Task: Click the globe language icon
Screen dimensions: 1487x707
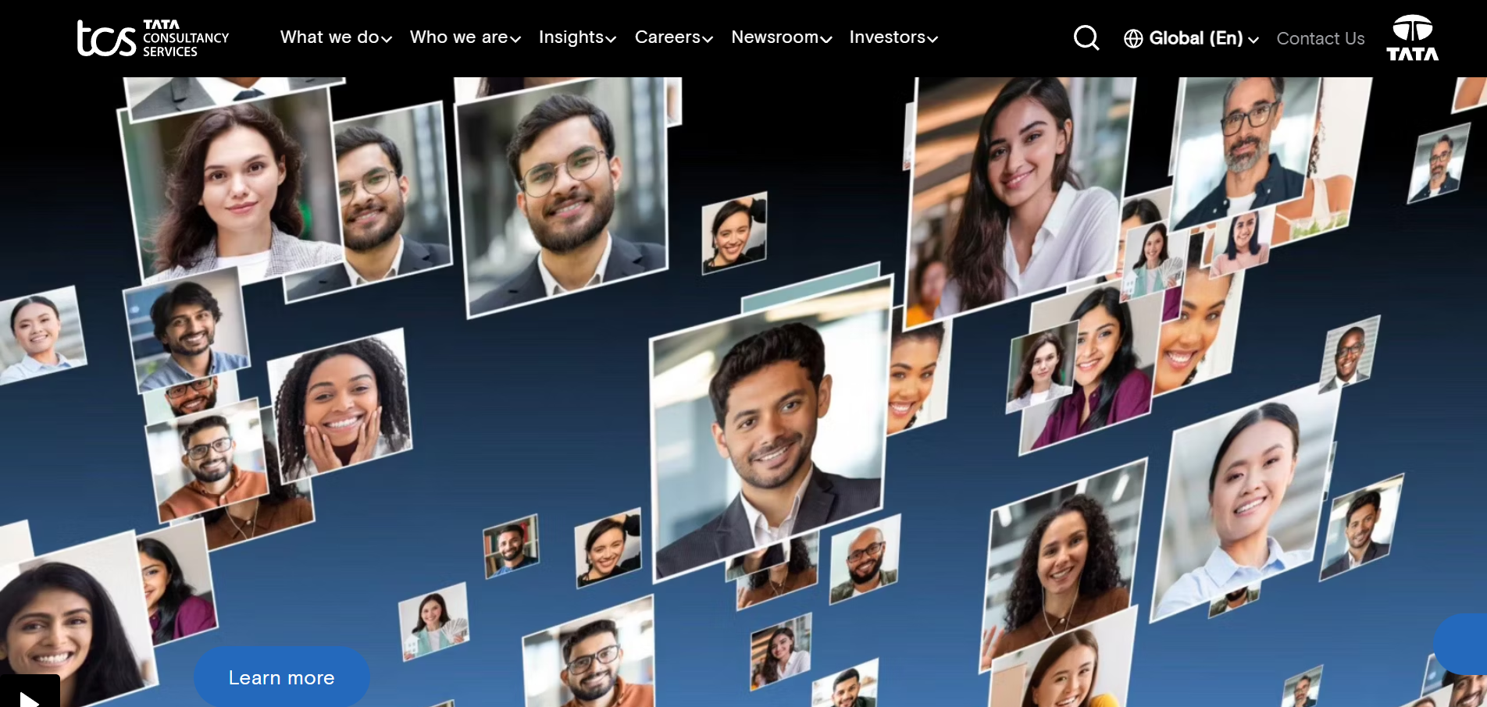Action: tap(1133, 38)
